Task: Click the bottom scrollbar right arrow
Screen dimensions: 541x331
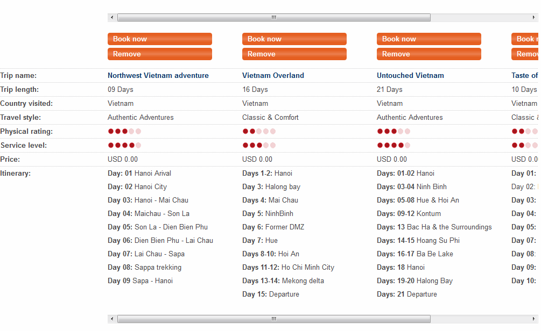Action: tap(534, 319)
